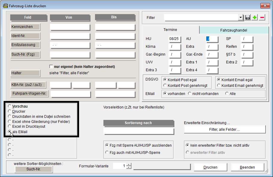Viewport: 273px width, 177px height.
Task: Click the Beenden button
Action: (247, 167)
